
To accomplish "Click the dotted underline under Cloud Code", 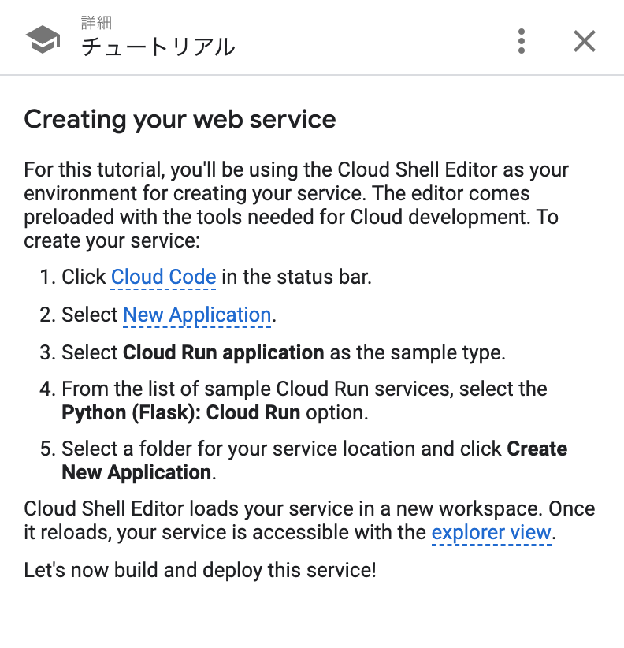I will point(163,287).
